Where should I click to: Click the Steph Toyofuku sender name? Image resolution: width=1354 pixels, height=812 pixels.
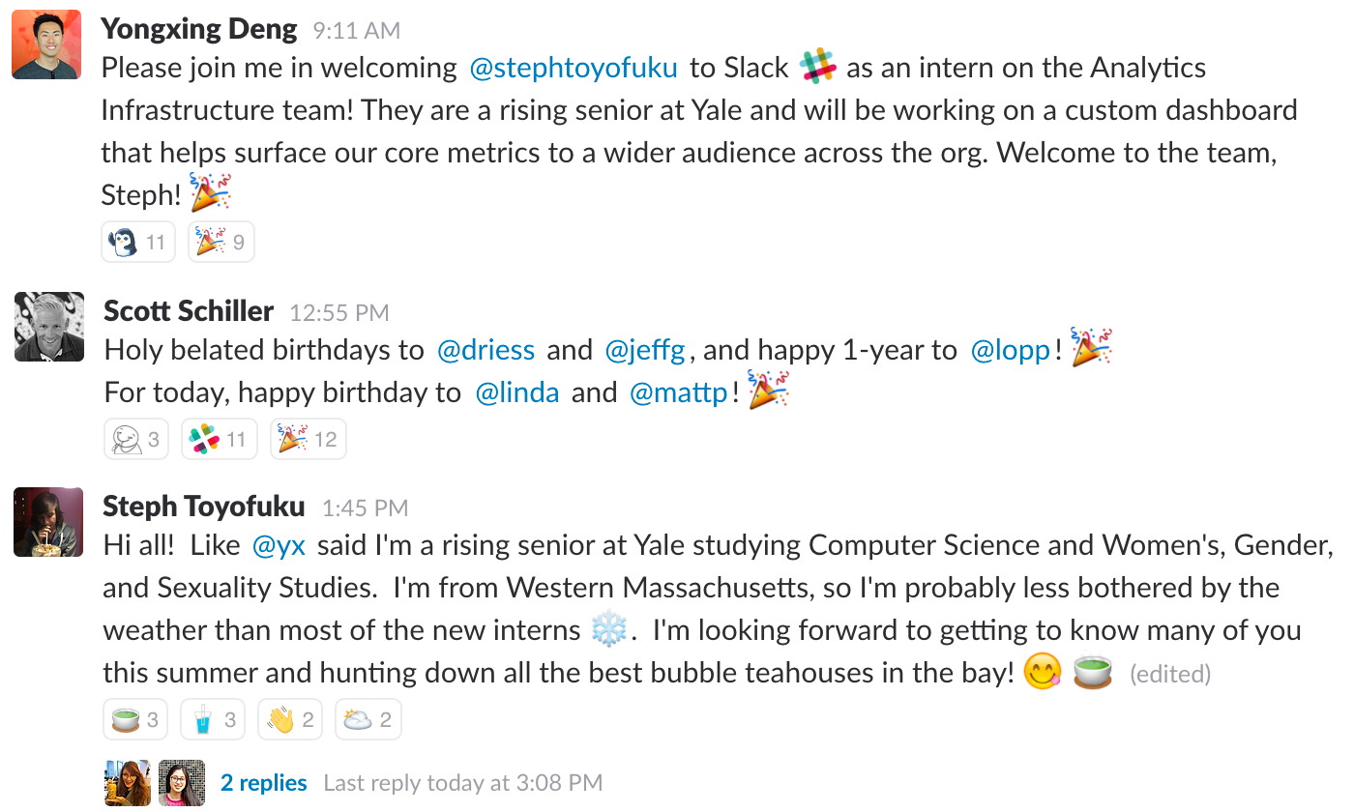coord(203,507)
